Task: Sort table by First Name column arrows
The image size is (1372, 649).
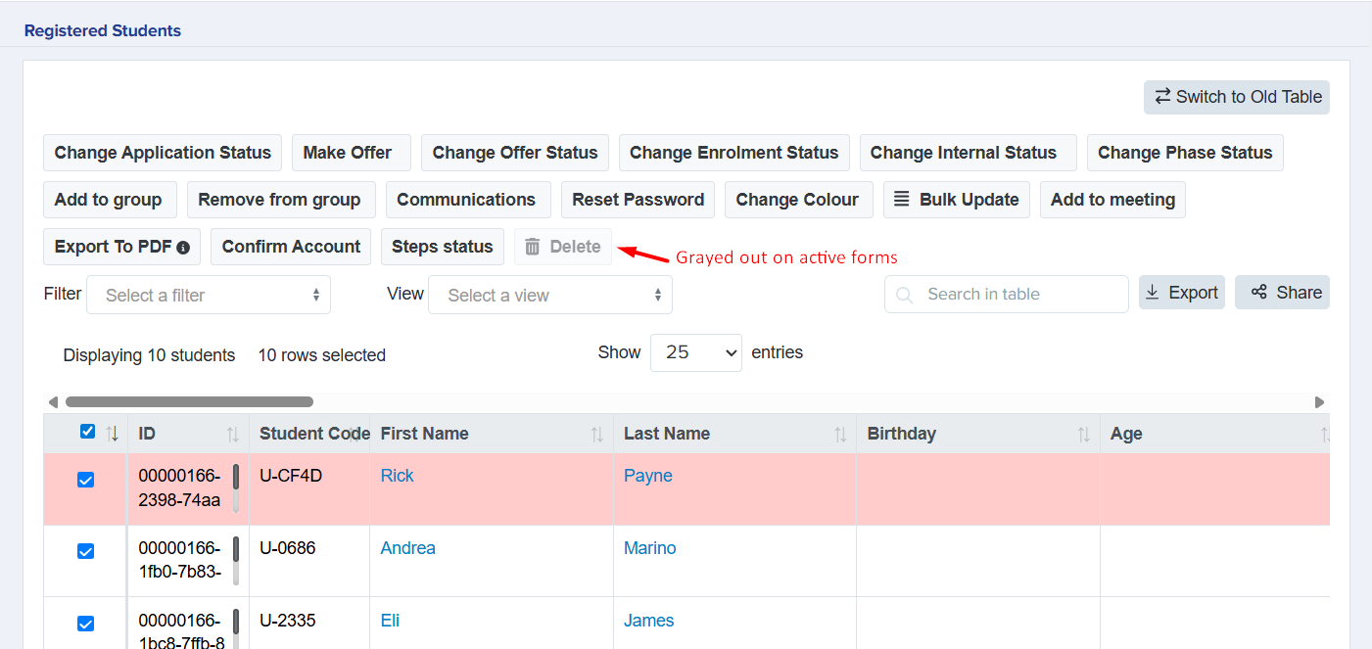Action: pyautogui.click(x=597, y=435)
